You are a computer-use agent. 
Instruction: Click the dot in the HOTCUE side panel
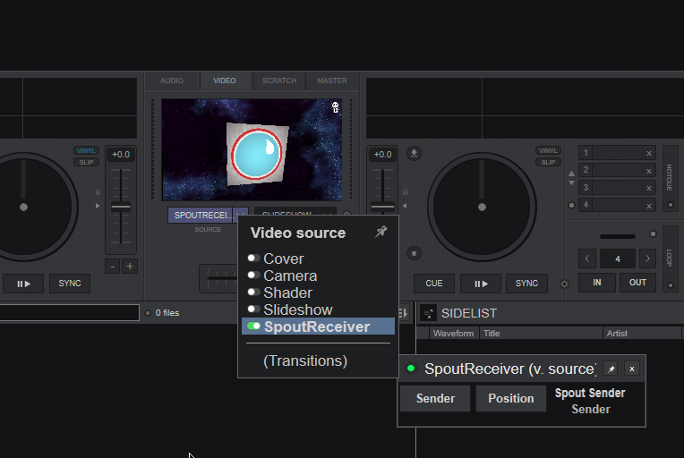click(671, 205)
